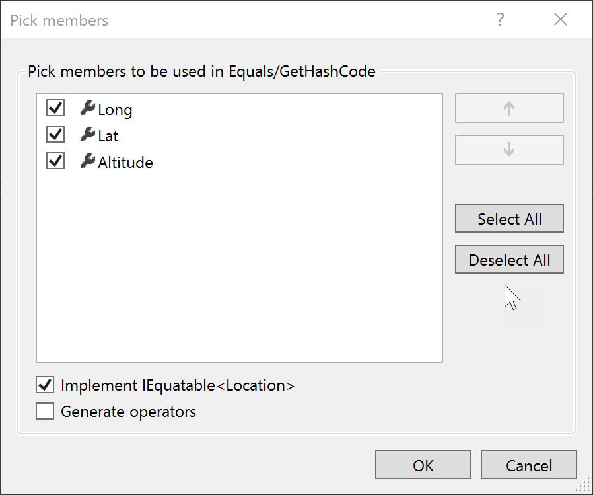Open dialog help via the question mark icon
The image size is (593, 495).
[501, 20]
